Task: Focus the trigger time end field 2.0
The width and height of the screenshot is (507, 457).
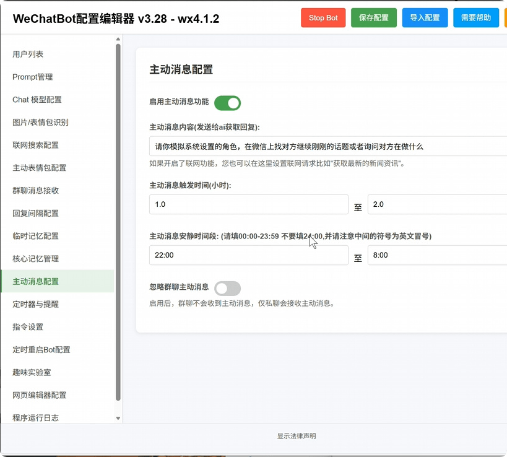Action: [437, 204]
